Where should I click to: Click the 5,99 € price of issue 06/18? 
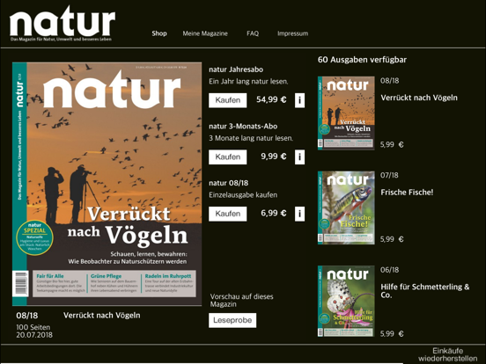(392, 334)
